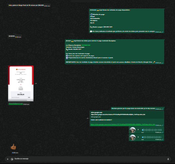175x164 pixels.
Task: Play the first voice message
Action: click(138, 130)
